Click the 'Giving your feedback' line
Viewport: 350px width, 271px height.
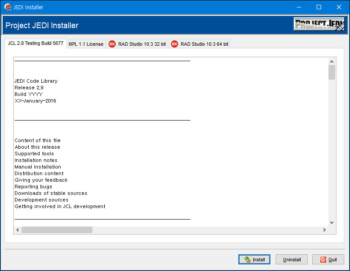[x=41, y=180]
